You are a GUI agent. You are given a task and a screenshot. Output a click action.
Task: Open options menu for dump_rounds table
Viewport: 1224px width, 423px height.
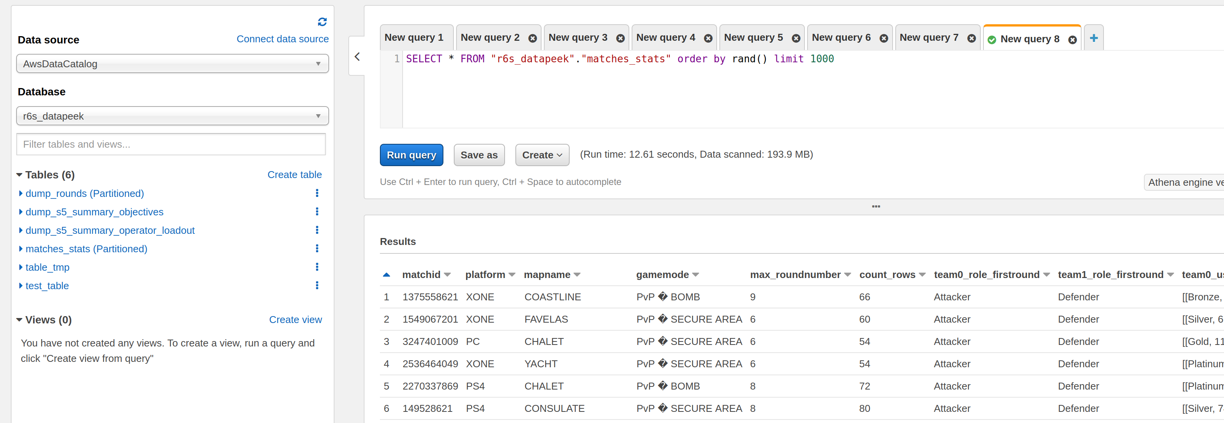point(317,193)
